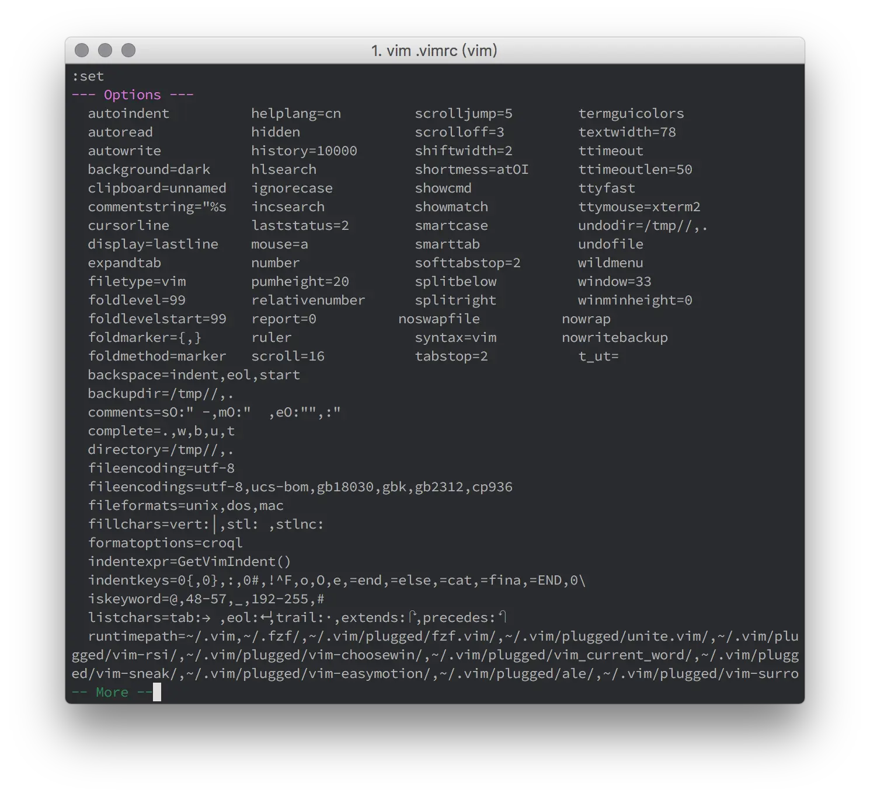The image size is (870, 797).
Task: Click the 'window=33' option
Action: point(615,282)
